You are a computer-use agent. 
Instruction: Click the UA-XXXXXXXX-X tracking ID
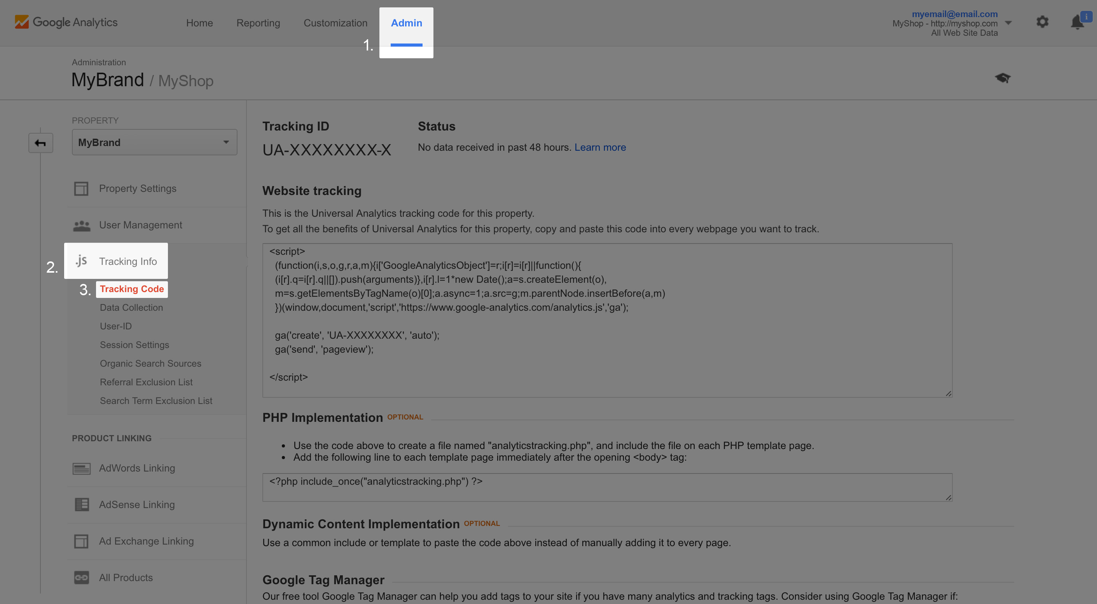coord(327,150)
